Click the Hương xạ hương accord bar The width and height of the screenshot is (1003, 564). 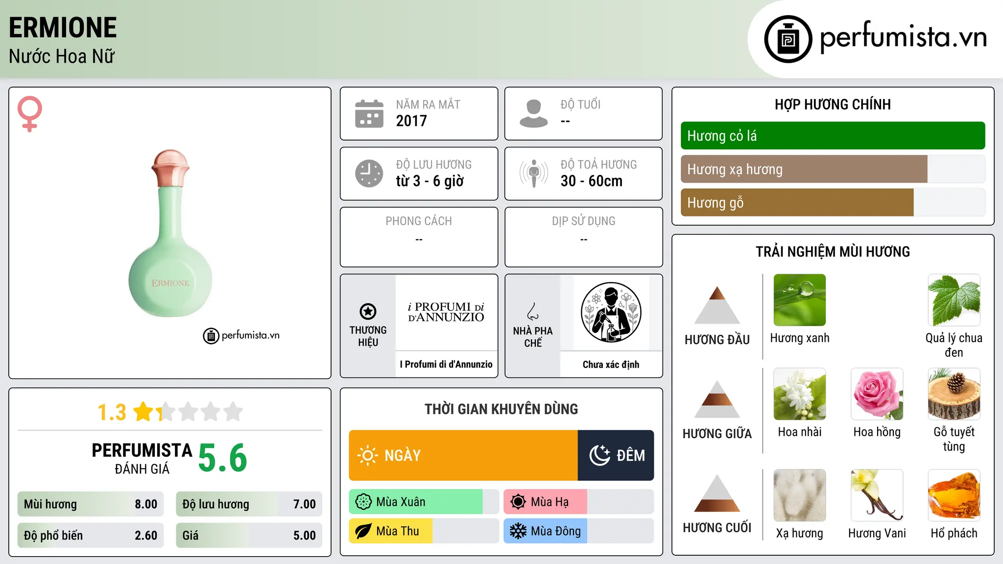(833, 169)
